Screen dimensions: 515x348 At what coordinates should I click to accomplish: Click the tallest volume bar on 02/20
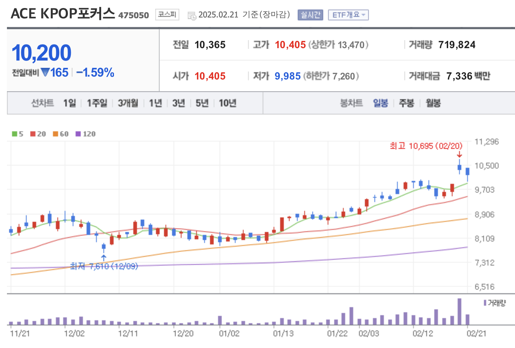(459, 312)
